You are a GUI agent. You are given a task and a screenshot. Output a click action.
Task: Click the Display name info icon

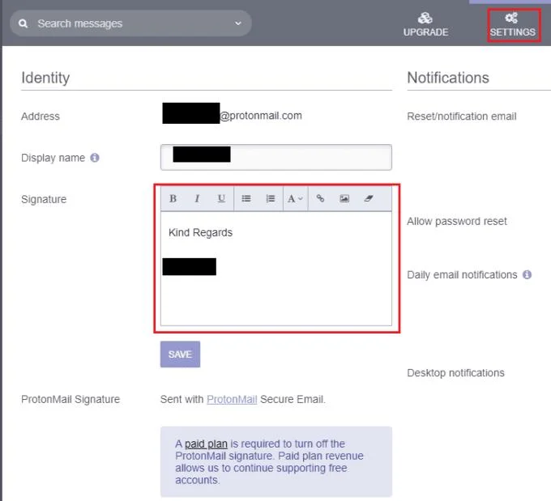coord(95,158)
